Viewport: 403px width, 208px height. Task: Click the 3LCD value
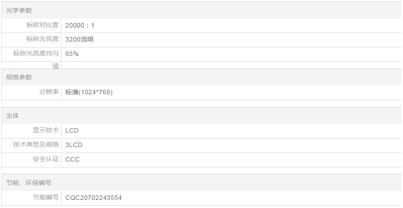[74, 145]
